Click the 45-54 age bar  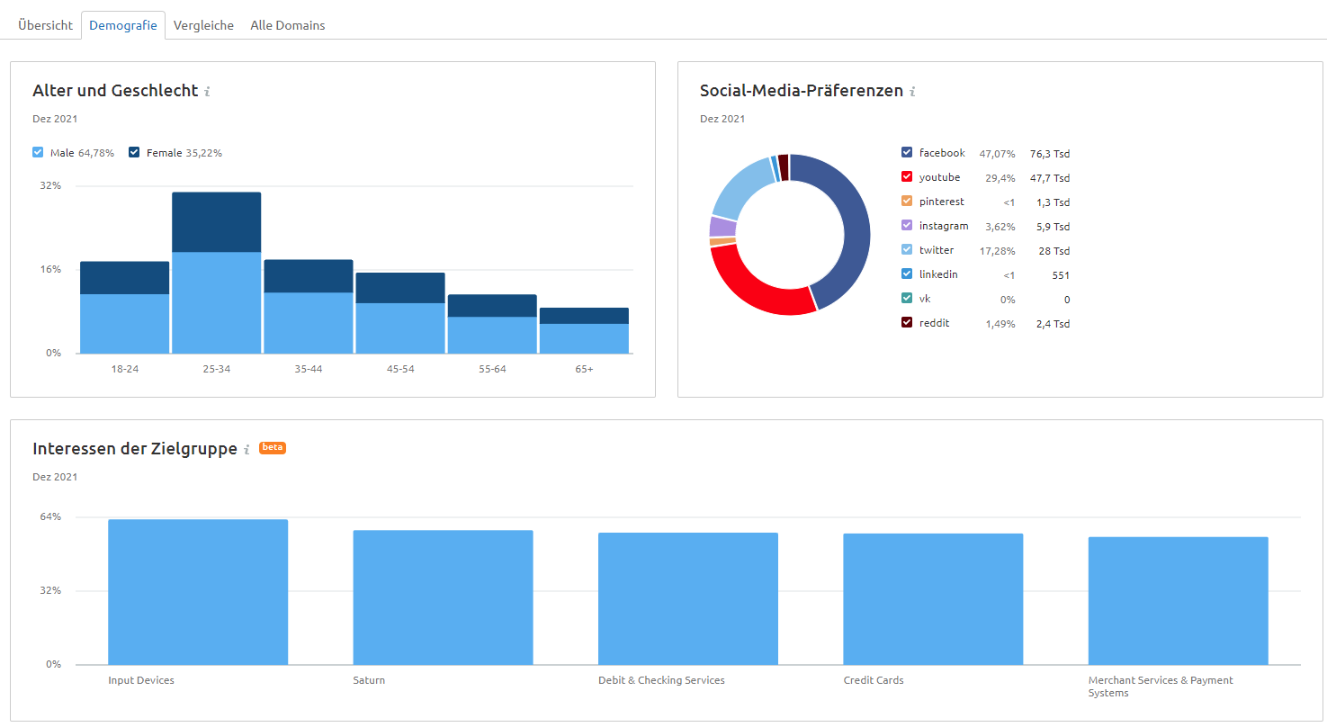pyautogui.click(x=400, y=313)
